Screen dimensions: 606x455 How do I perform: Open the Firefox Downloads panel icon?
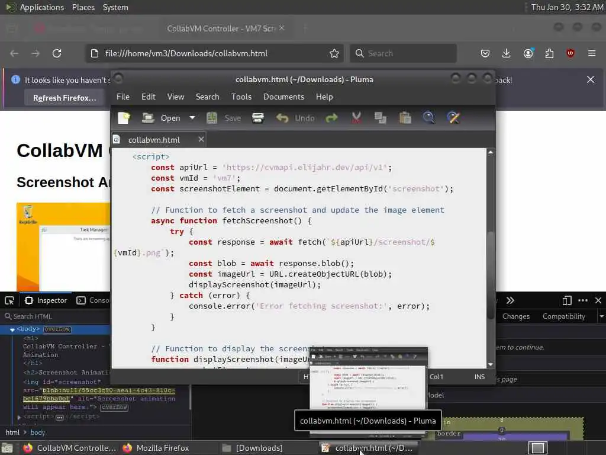(507, 53)
